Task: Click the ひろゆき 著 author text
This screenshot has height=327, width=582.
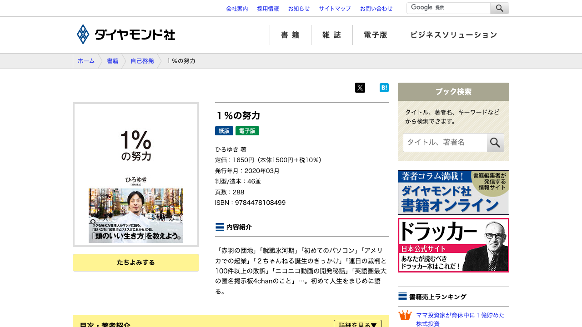Action: (231, 149)
